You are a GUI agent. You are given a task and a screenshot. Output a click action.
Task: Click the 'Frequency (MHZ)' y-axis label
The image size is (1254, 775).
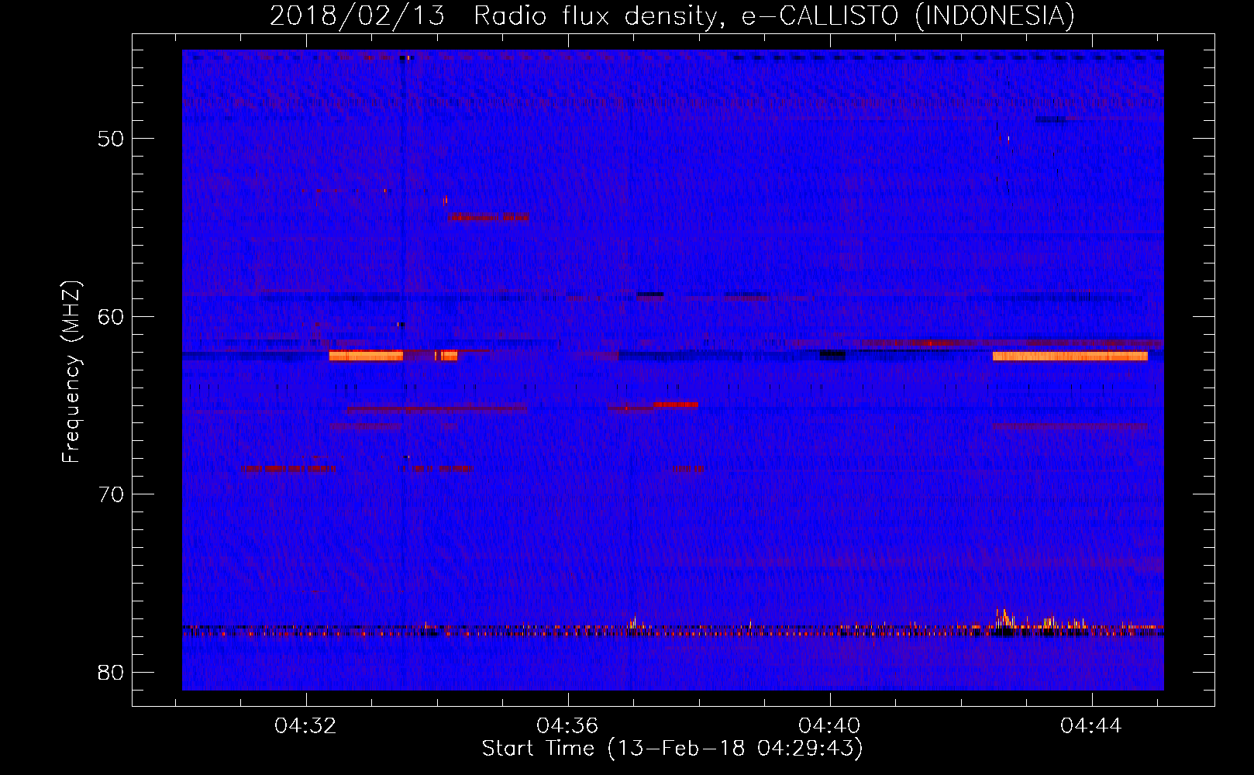click(71, 372)
